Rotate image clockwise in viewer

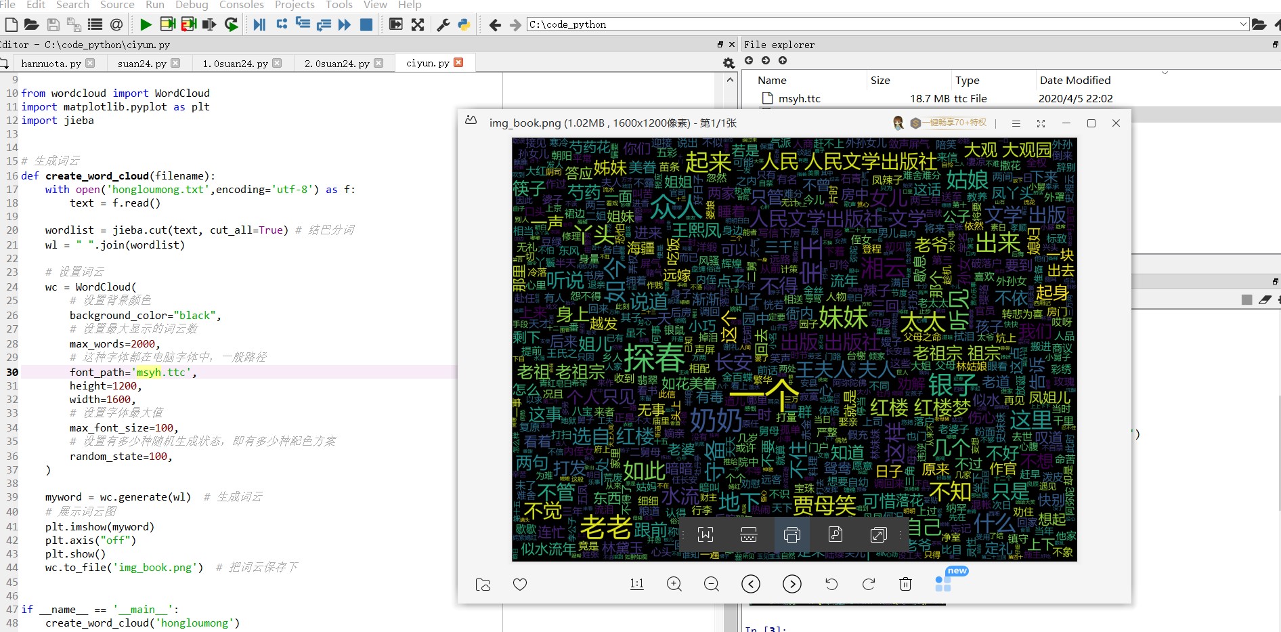click(x=869, y=584)
